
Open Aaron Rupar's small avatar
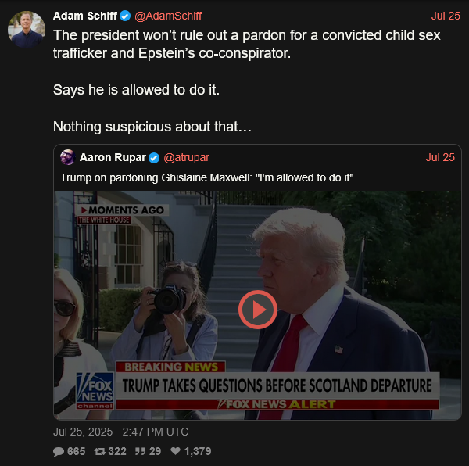[67, 157]
